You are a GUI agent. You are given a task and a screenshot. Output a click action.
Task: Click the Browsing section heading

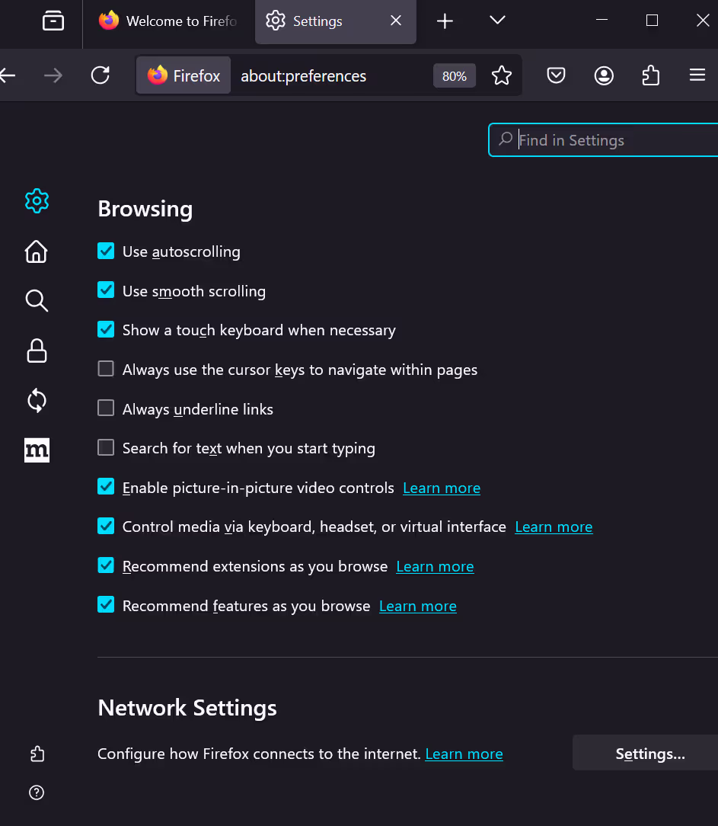[145, 209]
